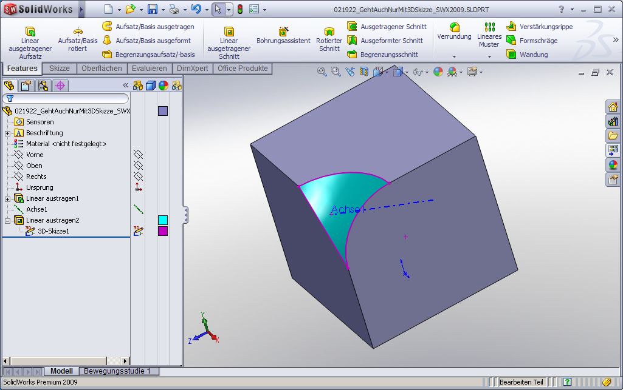The image size is (623, 390).
Task: Collapse display pane double chevron
Action: [126, 85]
